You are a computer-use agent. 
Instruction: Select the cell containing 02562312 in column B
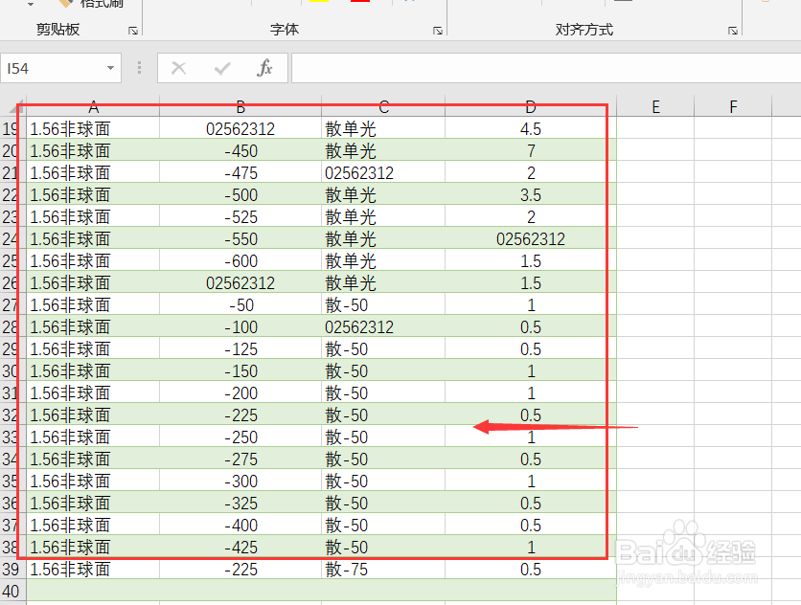[240, 128]
